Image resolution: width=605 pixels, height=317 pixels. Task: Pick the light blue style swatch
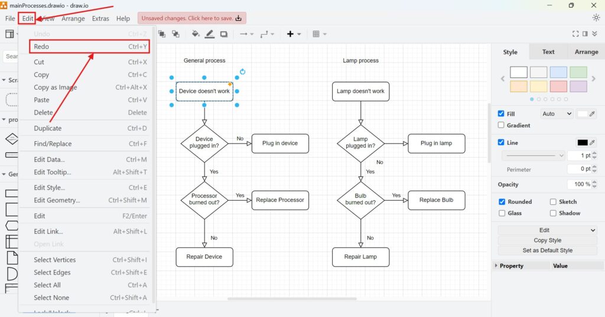(x=558, y=72)
